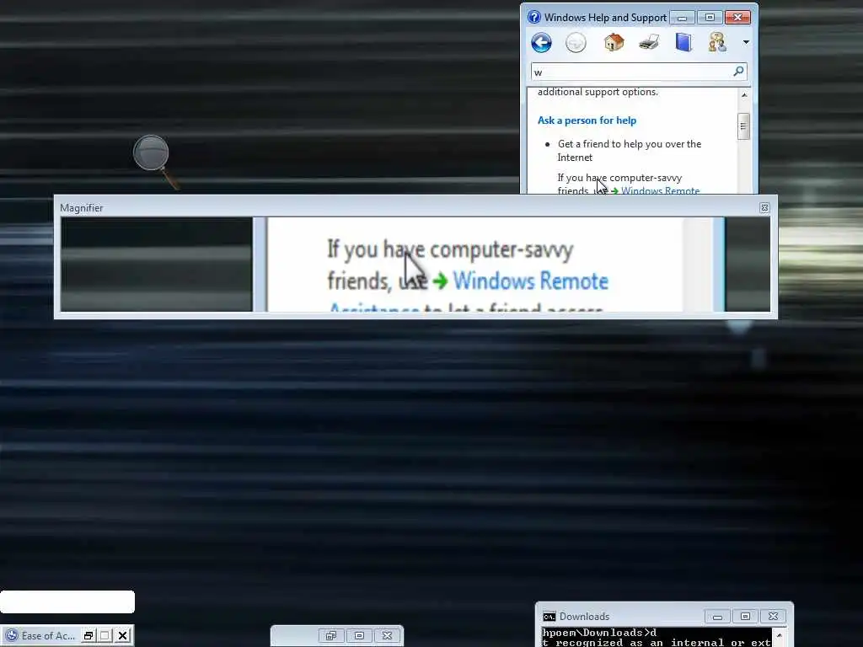Close the Magnifier docked window

(x=764, y=208)
